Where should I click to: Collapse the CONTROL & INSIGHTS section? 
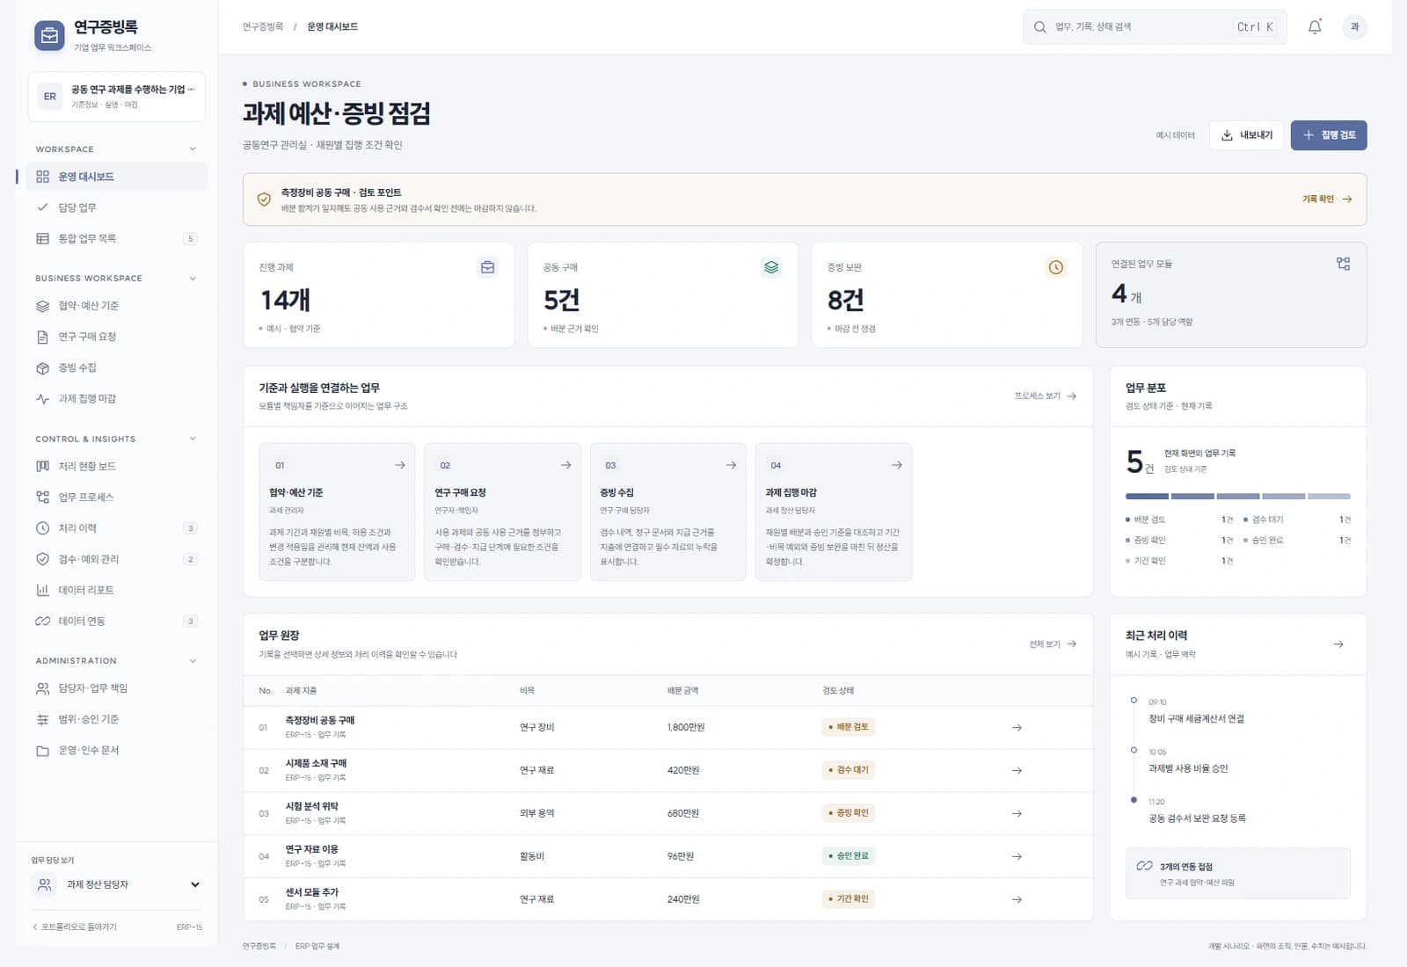tap(193, 439)
